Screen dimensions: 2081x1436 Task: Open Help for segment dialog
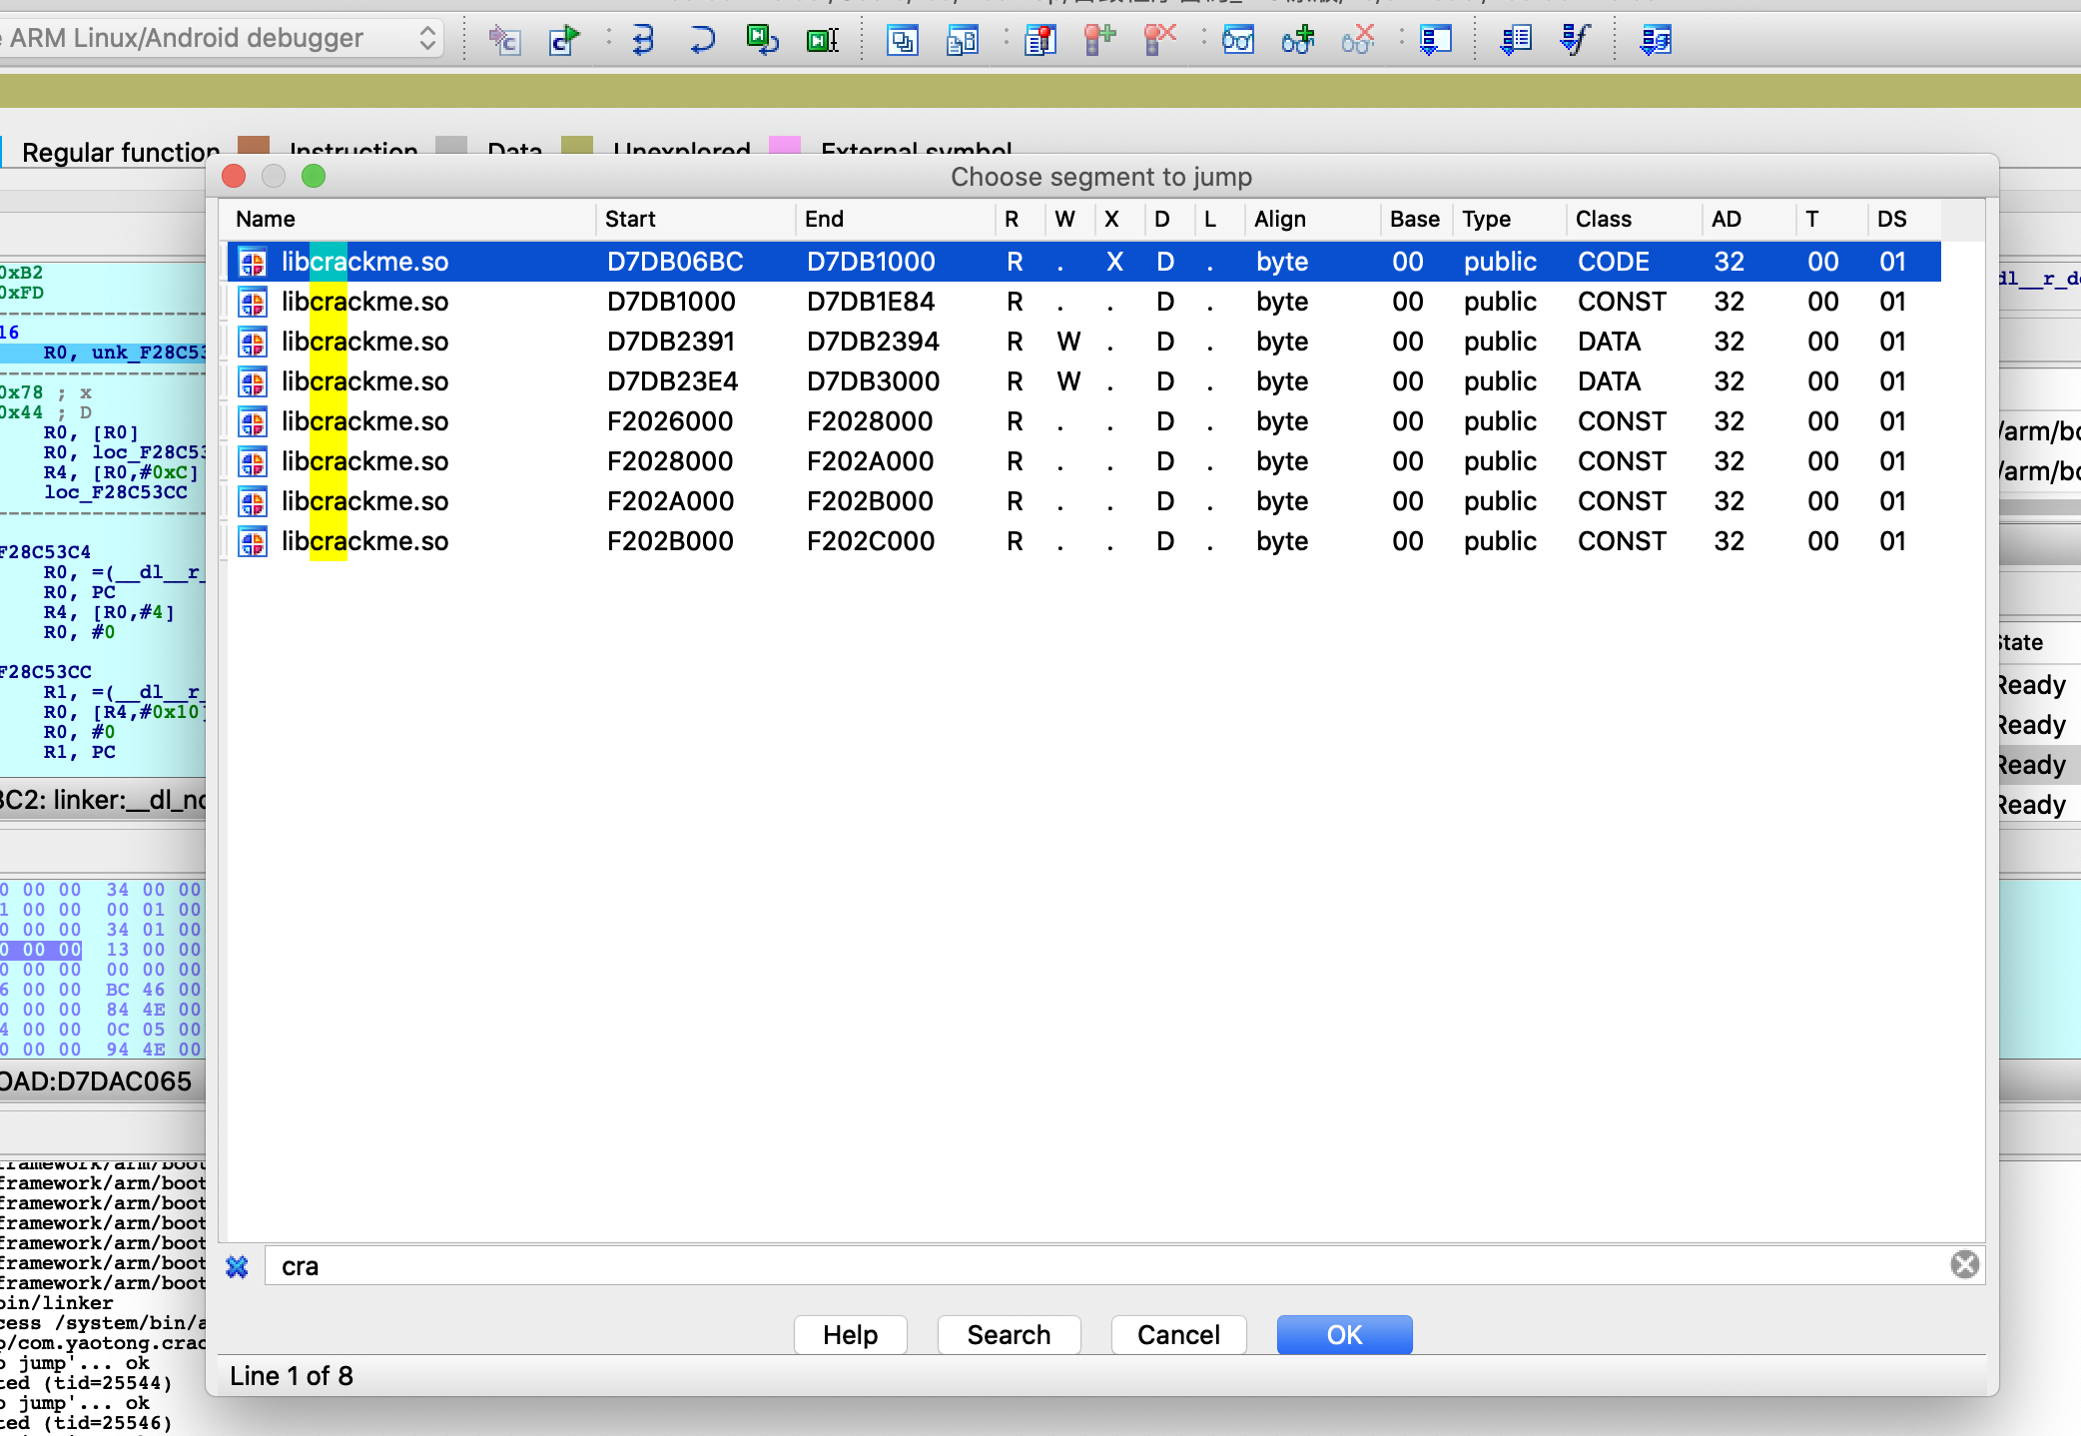850,1334
